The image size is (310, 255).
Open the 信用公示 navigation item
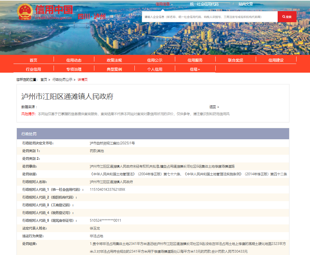[x=155, y=60]
